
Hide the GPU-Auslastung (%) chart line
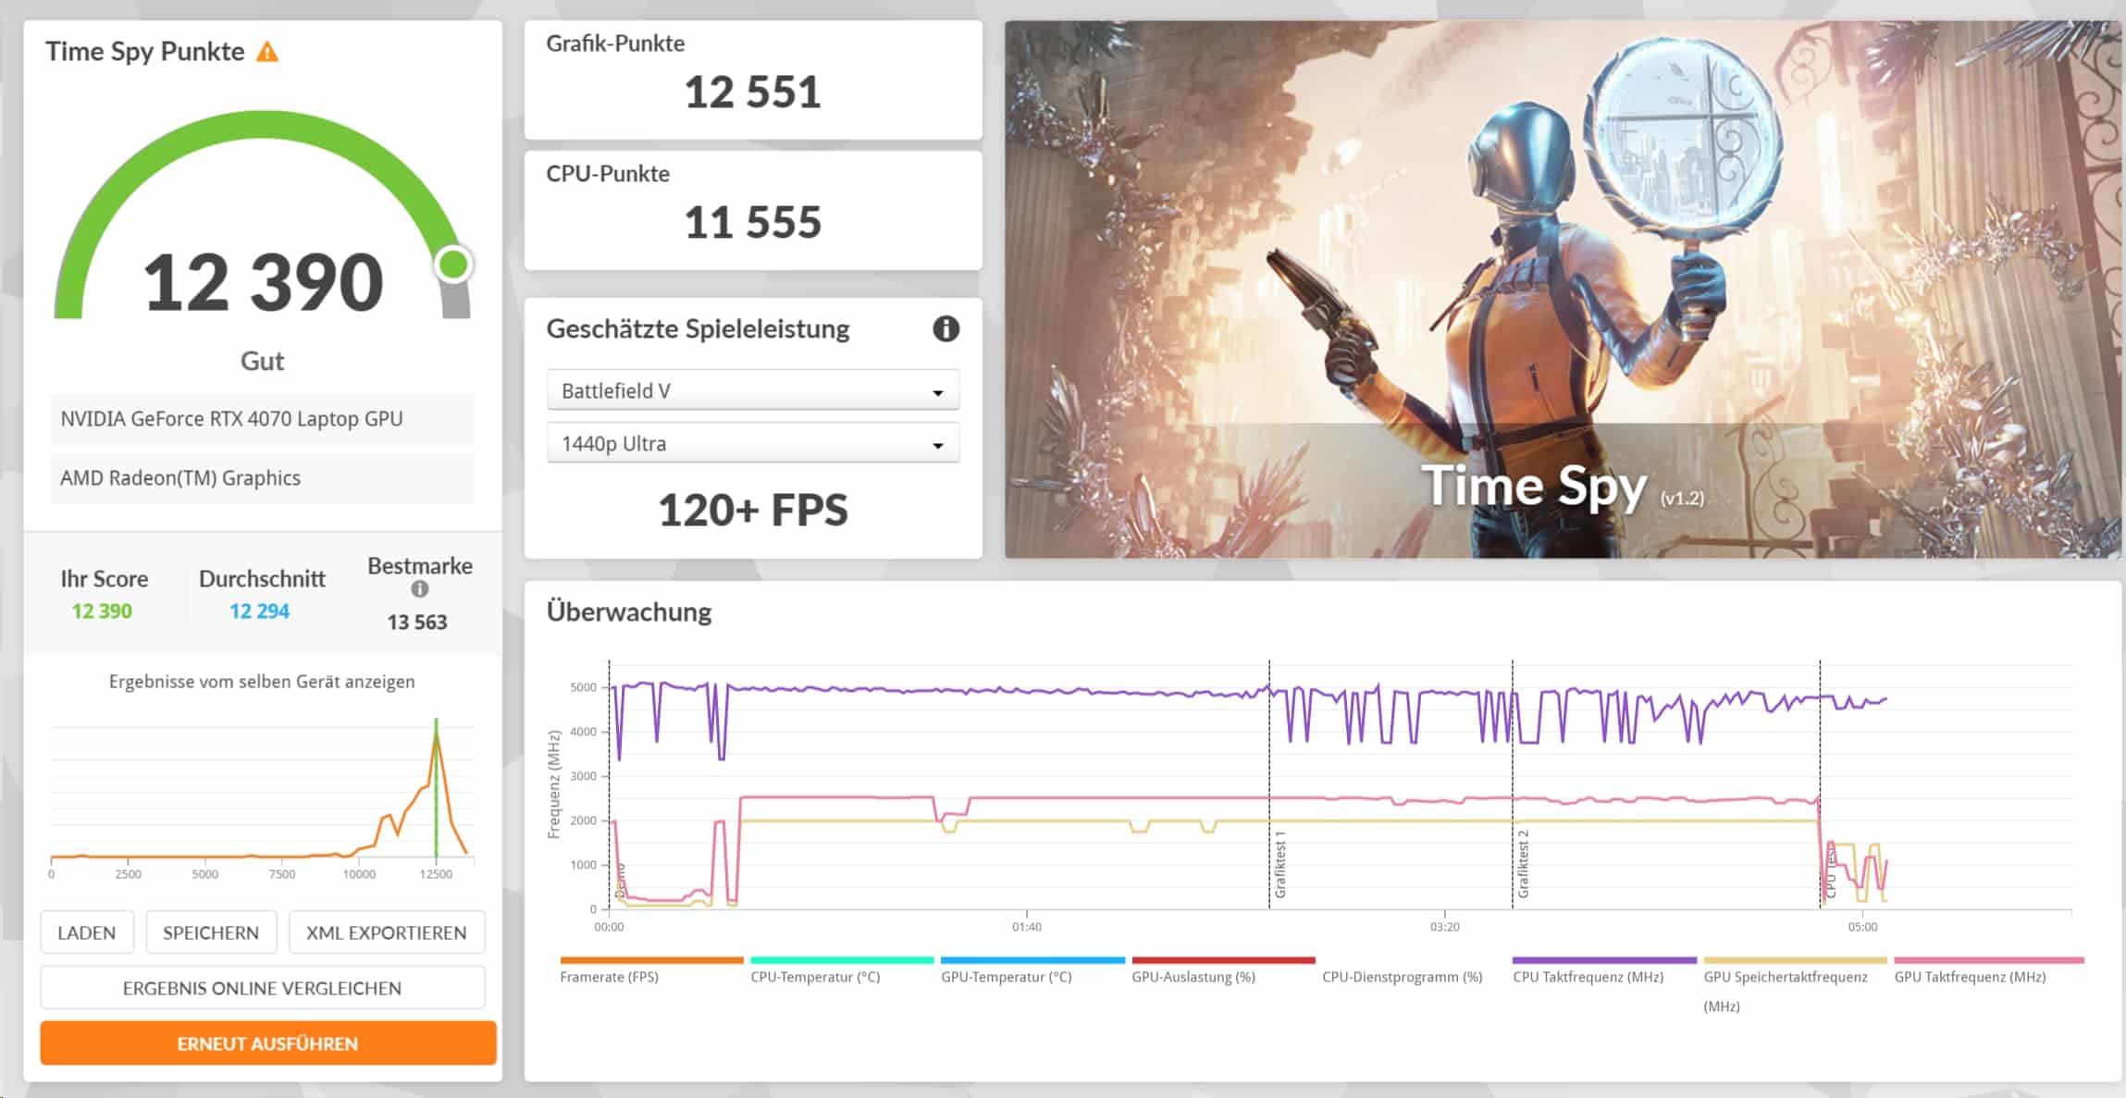(1193, 976)
